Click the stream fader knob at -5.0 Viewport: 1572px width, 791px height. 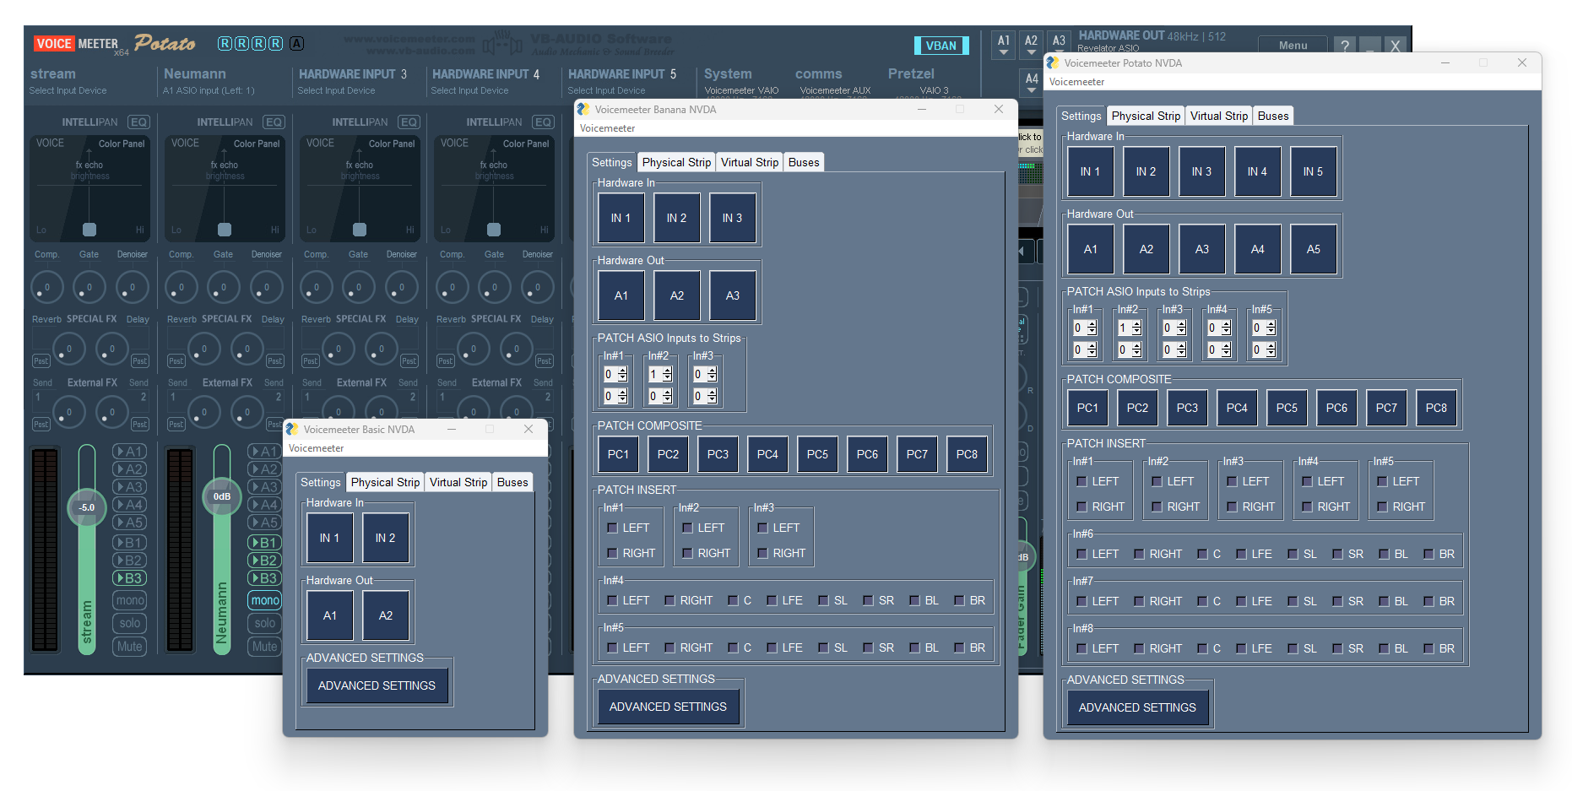[x=87, y=507]
